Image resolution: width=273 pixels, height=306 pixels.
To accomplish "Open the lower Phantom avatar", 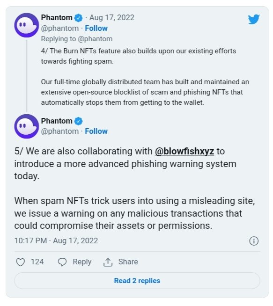I will point(27,126).
